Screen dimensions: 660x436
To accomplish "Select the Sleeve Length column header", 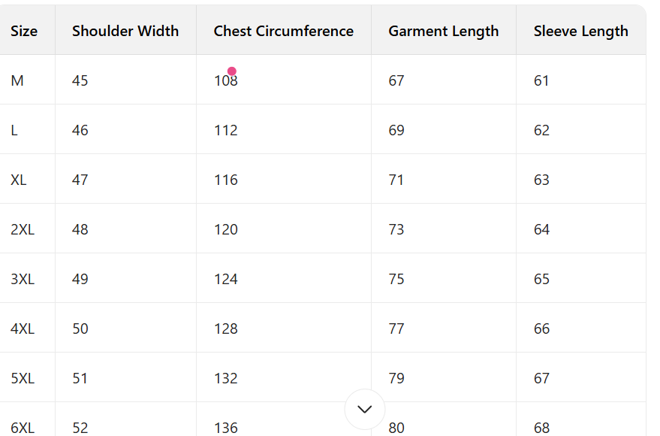I will pyautogui.click(x=580, y=31).
